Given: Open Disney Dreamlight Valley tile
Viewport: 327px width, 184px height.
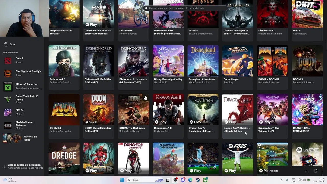Looking at the screenshot, I should click(168, 68).
